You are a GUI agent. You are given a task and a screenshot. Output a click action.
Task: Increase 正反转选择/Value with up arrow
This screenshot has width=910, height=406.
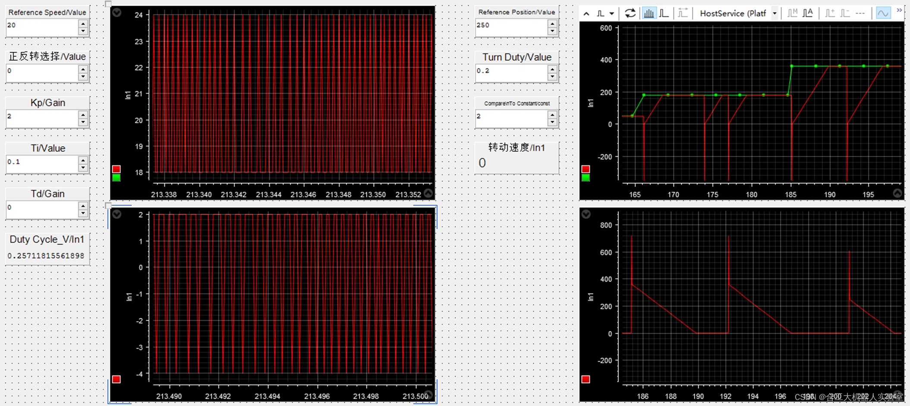tap(83, 69)
